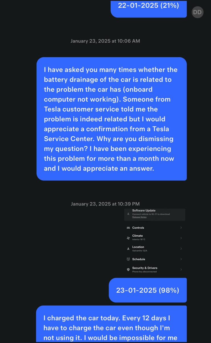The width and height of the screenshot is (211, 343).
Task: Expand the Security & Drivers chevron
Action: pyautogui.click(x=181, y=270)
